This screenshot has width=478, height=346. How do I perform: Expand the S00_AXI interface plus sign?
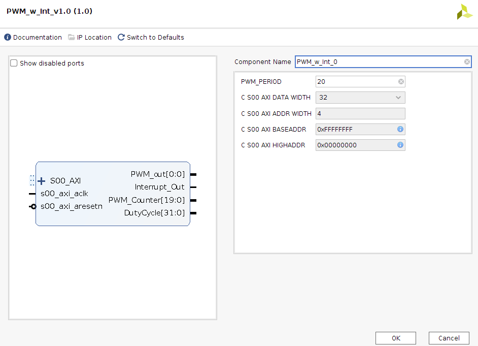pos(42,181)
